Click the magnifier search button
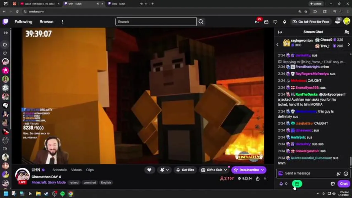The image size is (352, 198). coord(201,22)
